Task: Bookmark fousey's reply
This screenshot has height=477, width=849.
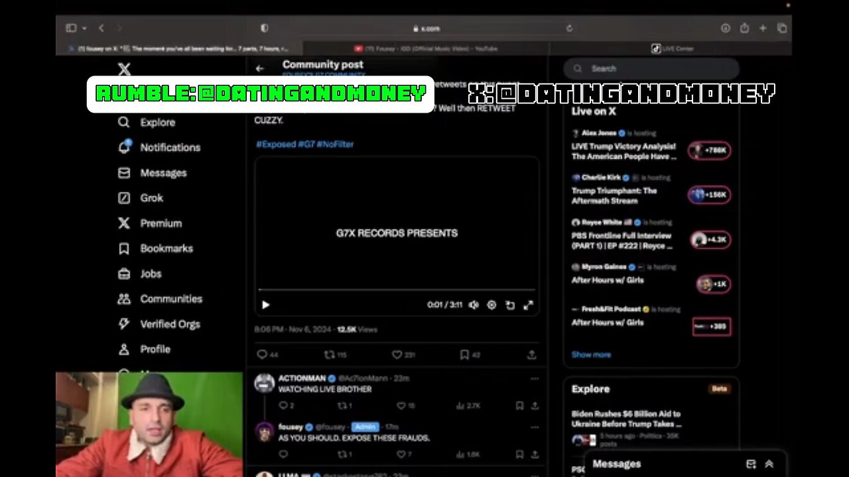Action: pos(519,454)
